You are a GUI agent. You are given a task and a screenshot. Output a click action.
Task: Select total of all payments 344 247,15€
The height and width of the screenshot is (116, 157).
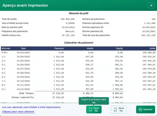148,35
